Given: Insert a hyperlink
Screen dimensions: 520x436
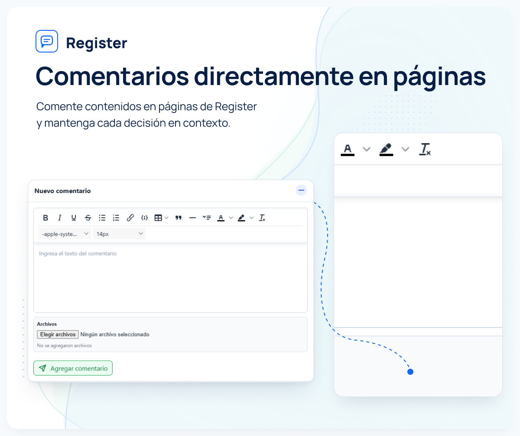Looking at the screenshot, I should [130, 218].
